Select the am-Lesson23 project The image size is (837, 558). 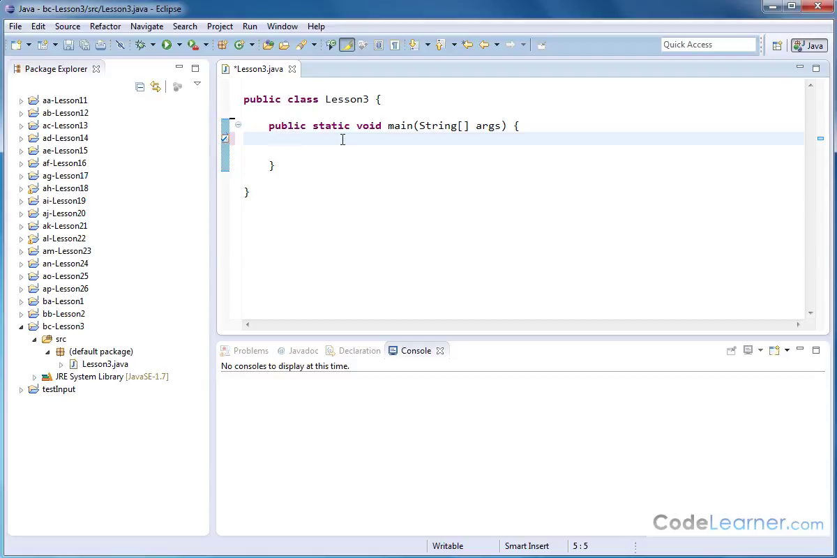click(x=66, y=251)
